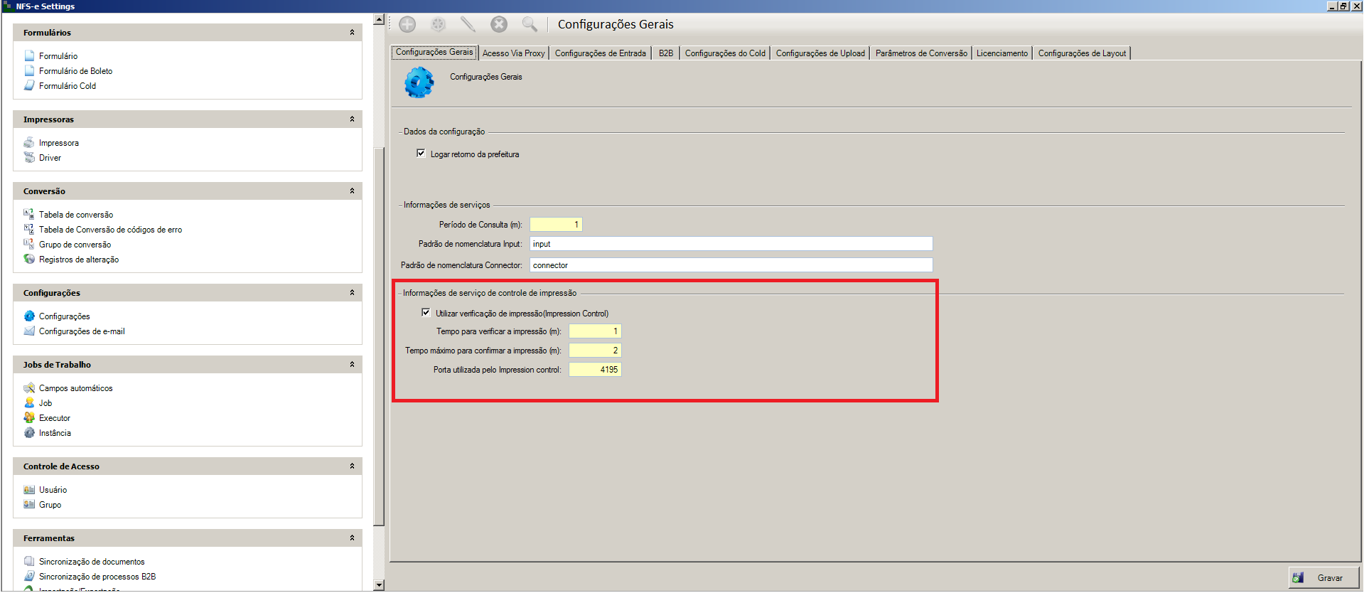Open Grupo de conversão icon
Viewport: 1364px width, 593px height.
tap(29, 244)
